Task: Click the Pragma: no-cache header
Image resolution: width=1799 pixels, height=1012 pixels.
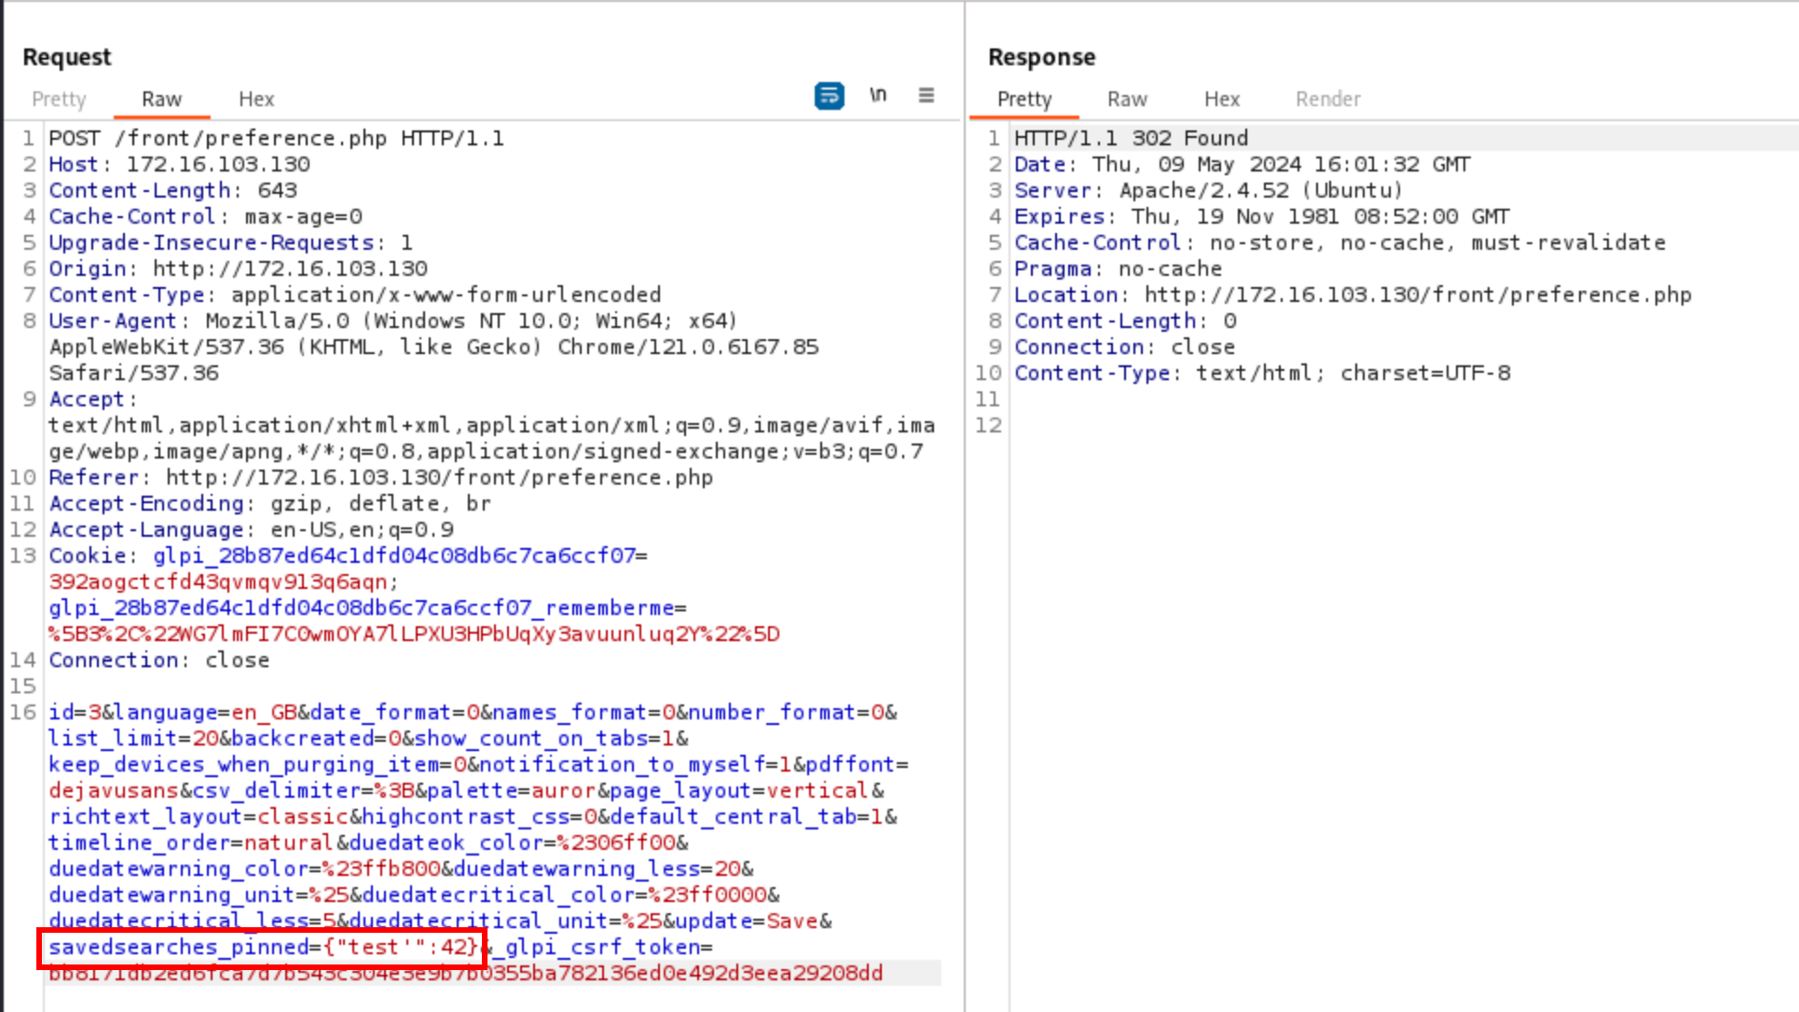Action: click(1118, 268)
